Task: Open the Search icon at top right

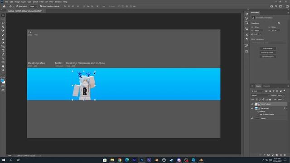Action: [x=276, y=6]
